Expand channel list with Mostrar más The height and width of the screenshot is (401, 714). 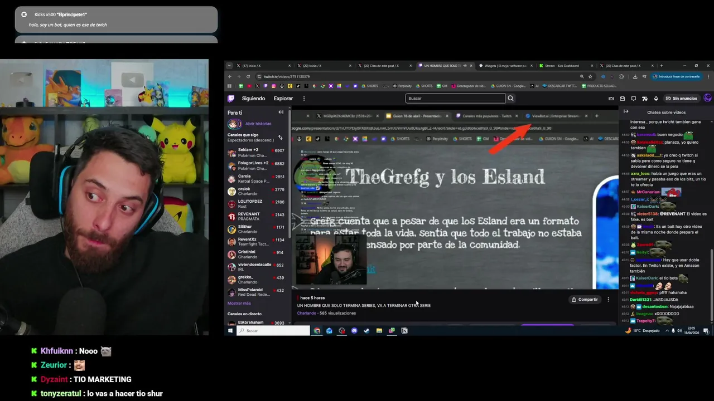pyautogui.click(x=239, y=304)
